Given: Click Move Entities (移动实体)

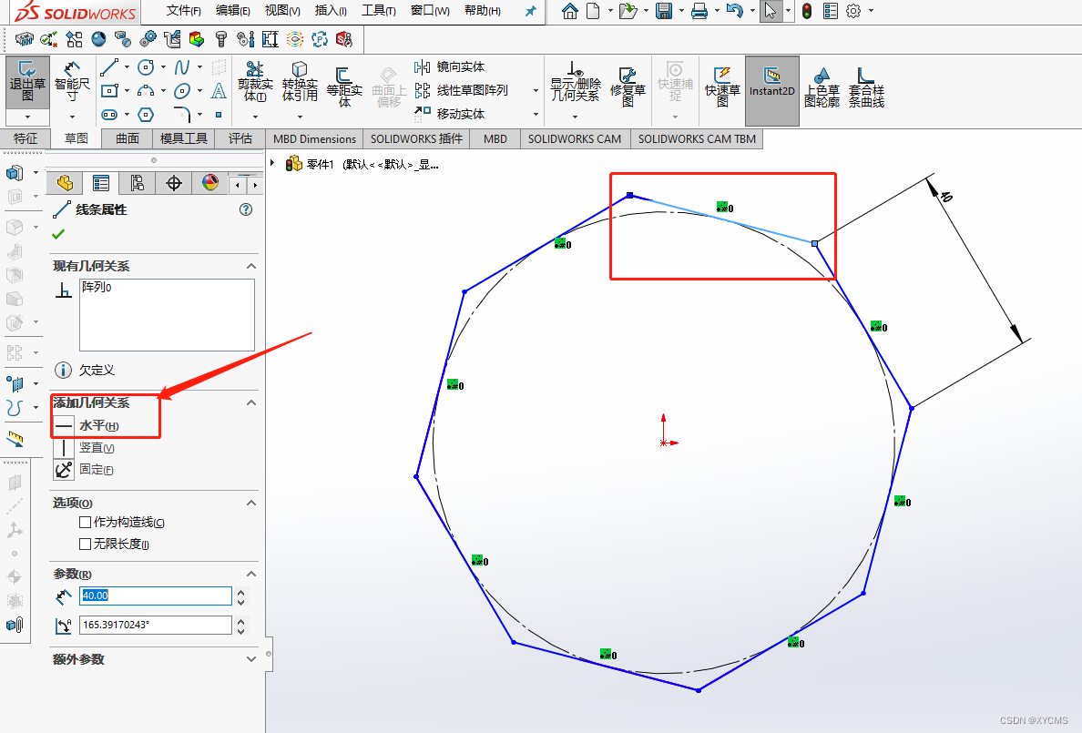Looking at the screenshot, I should (449, 114).
